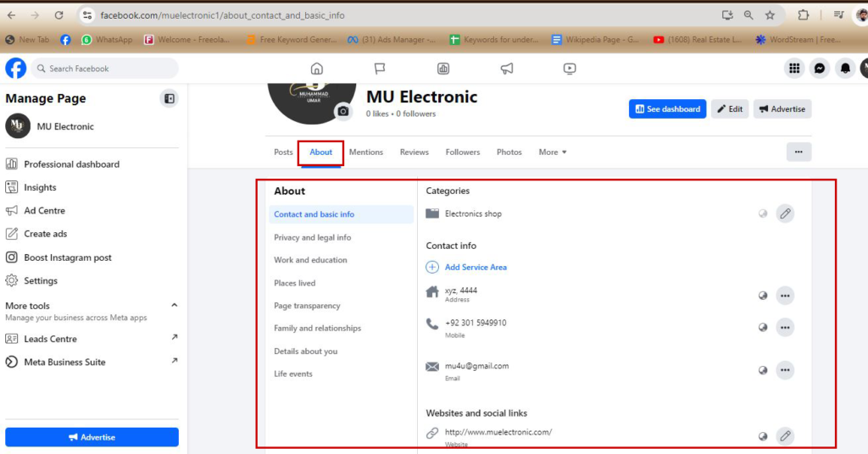868x454 pixels.
Task: Change audience globe for mobile number
Action: [x=763, y=327]
